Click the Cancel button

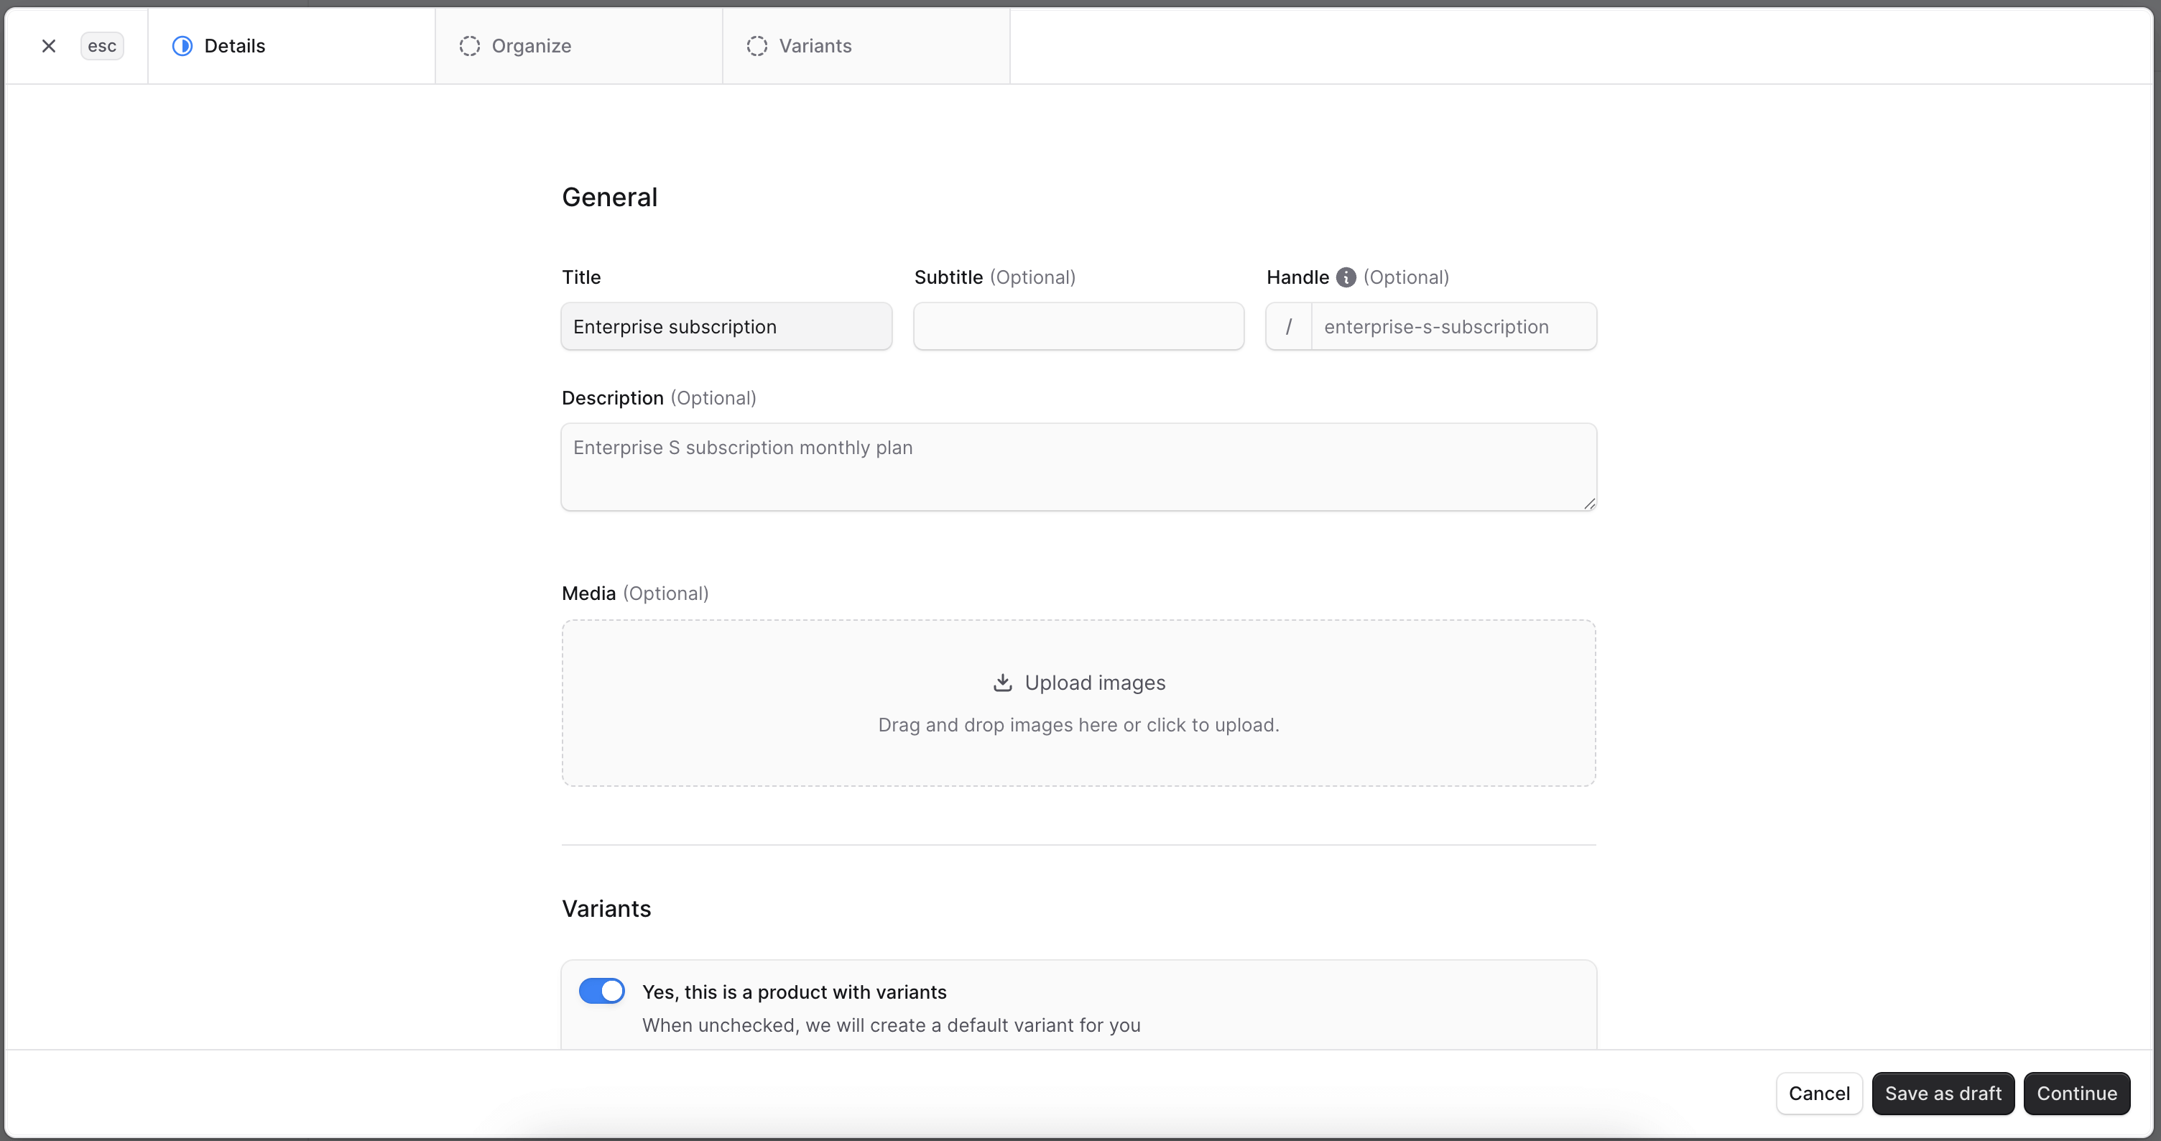(1819, 1093)
